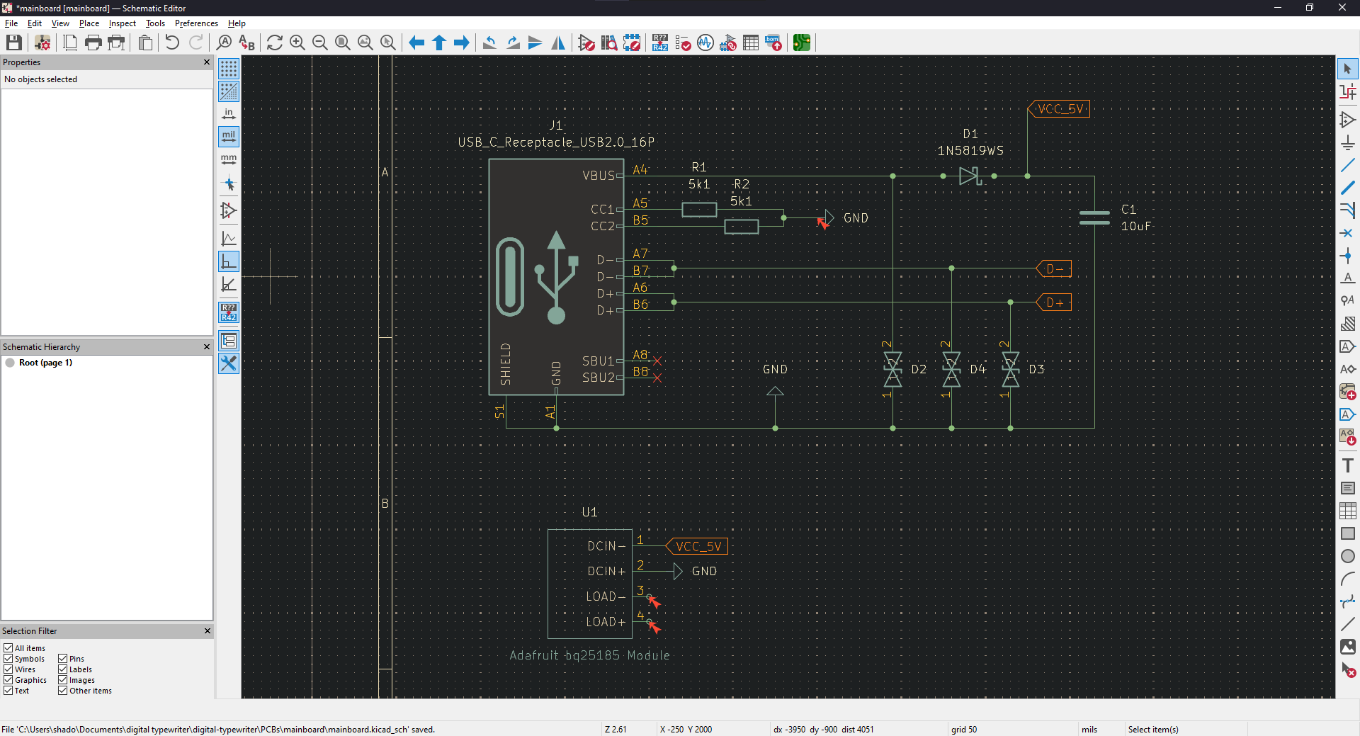Image resolution: width=1360 pixels, height=736 pixels.
Task: Switch units to millimeters
Action: click(x=229, y=159)
